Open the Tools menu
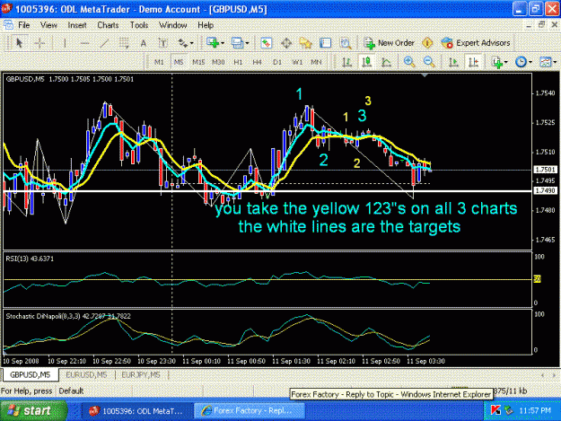 point(139,25)
